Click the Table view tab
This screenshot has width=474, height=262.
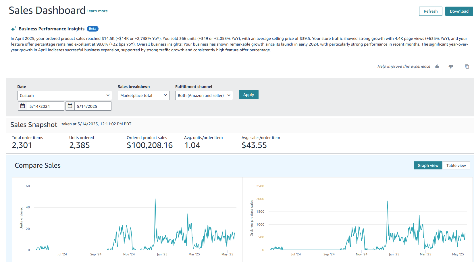(x=456, y=165)
